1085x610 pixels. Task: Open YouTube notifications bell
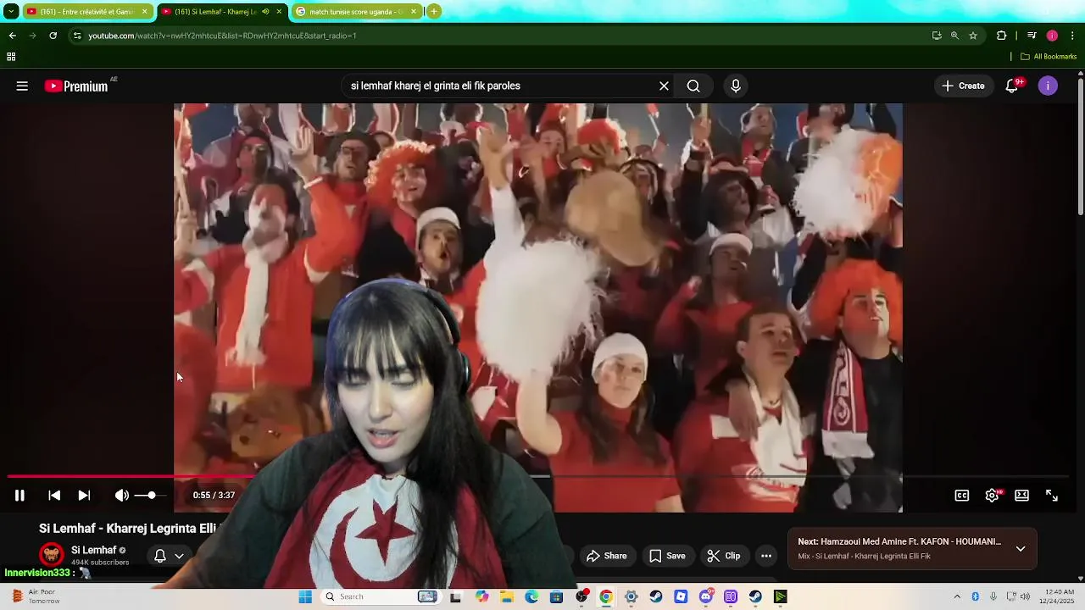pos(1012,86)
